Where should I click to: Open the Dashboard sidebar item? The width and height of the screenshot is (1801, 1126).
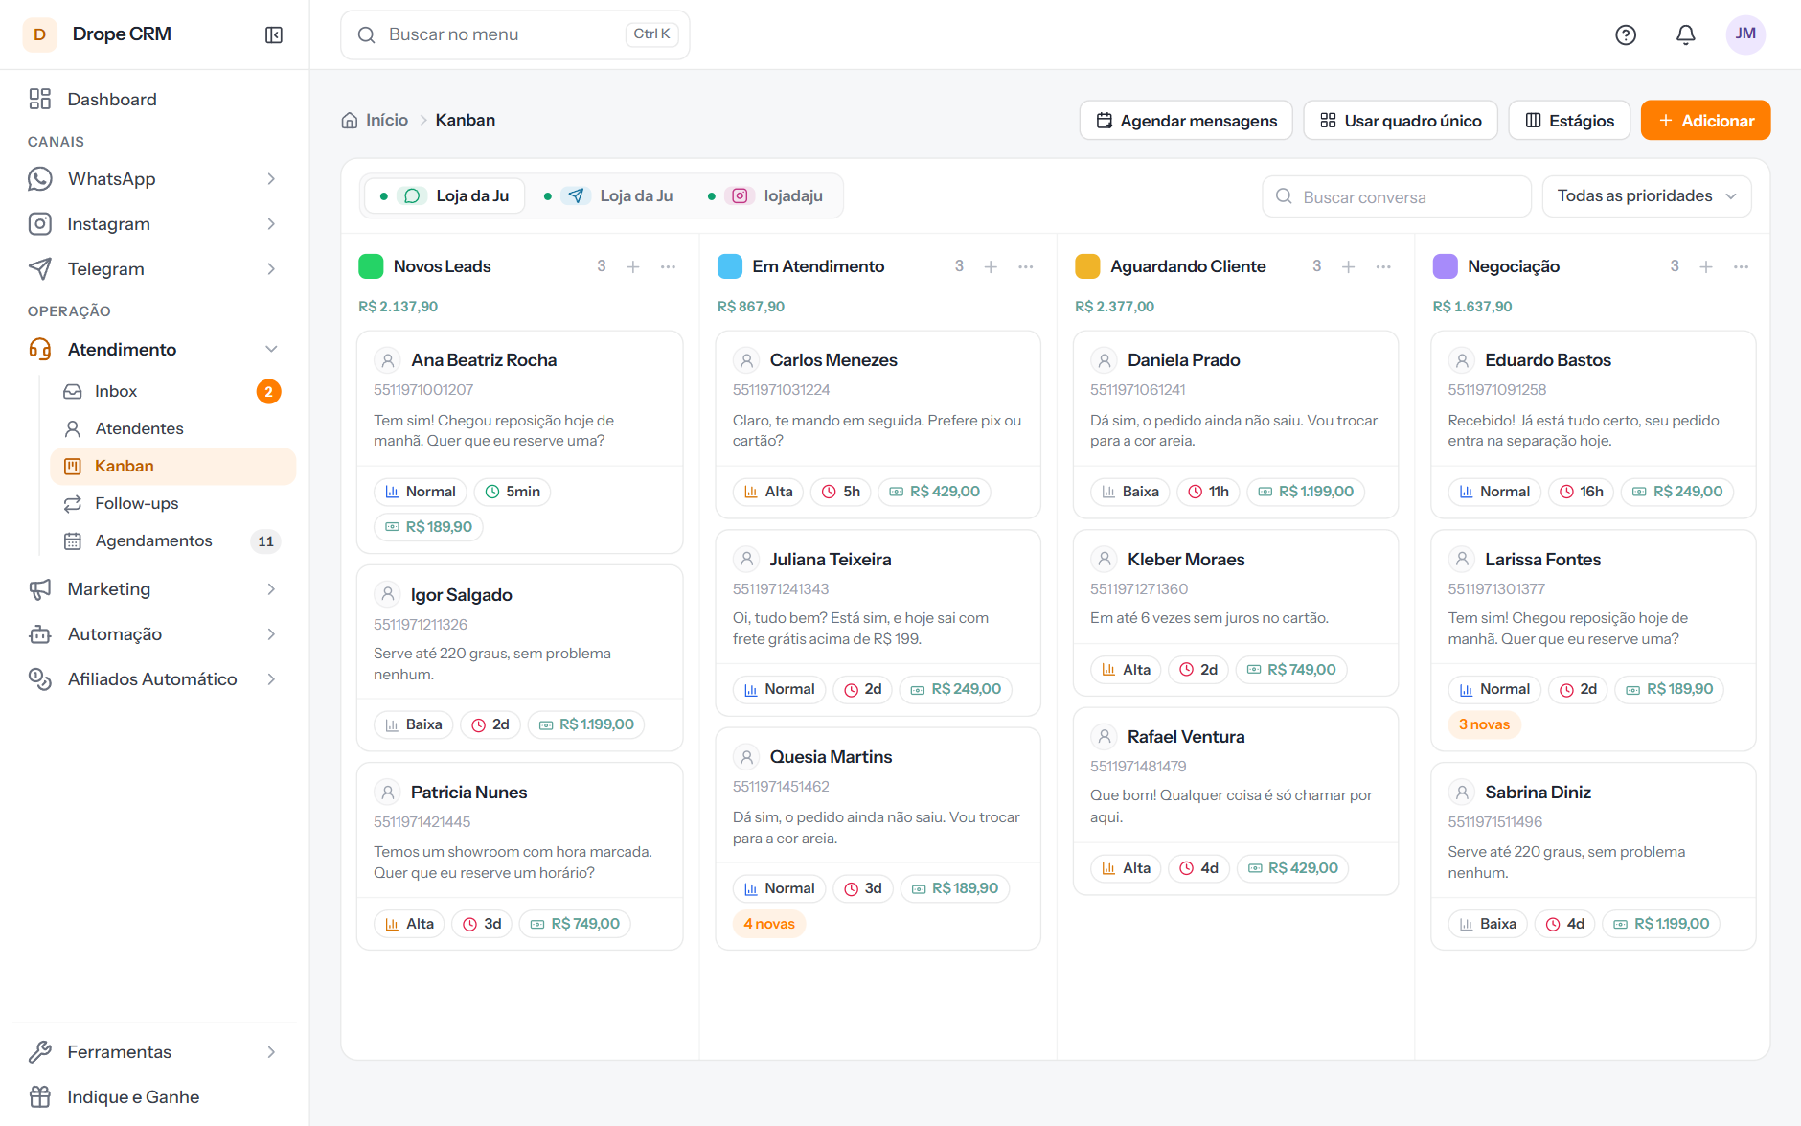[154, 99]
